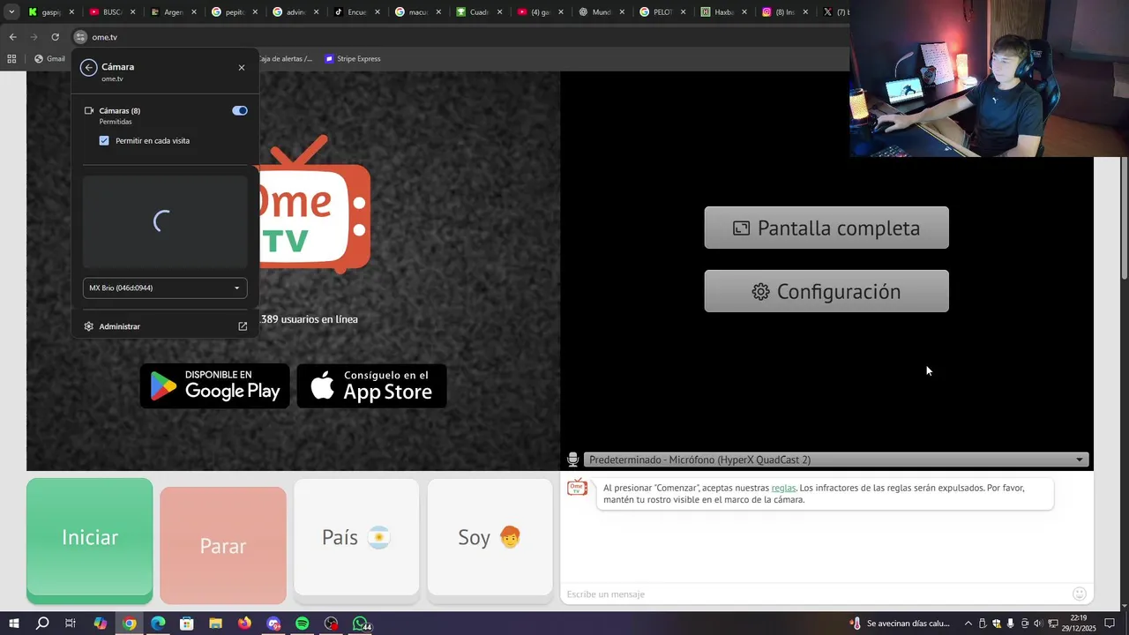
Task: Click the Escribe un mensaje field
Action: pyautogui.click(x=816, y=594)
